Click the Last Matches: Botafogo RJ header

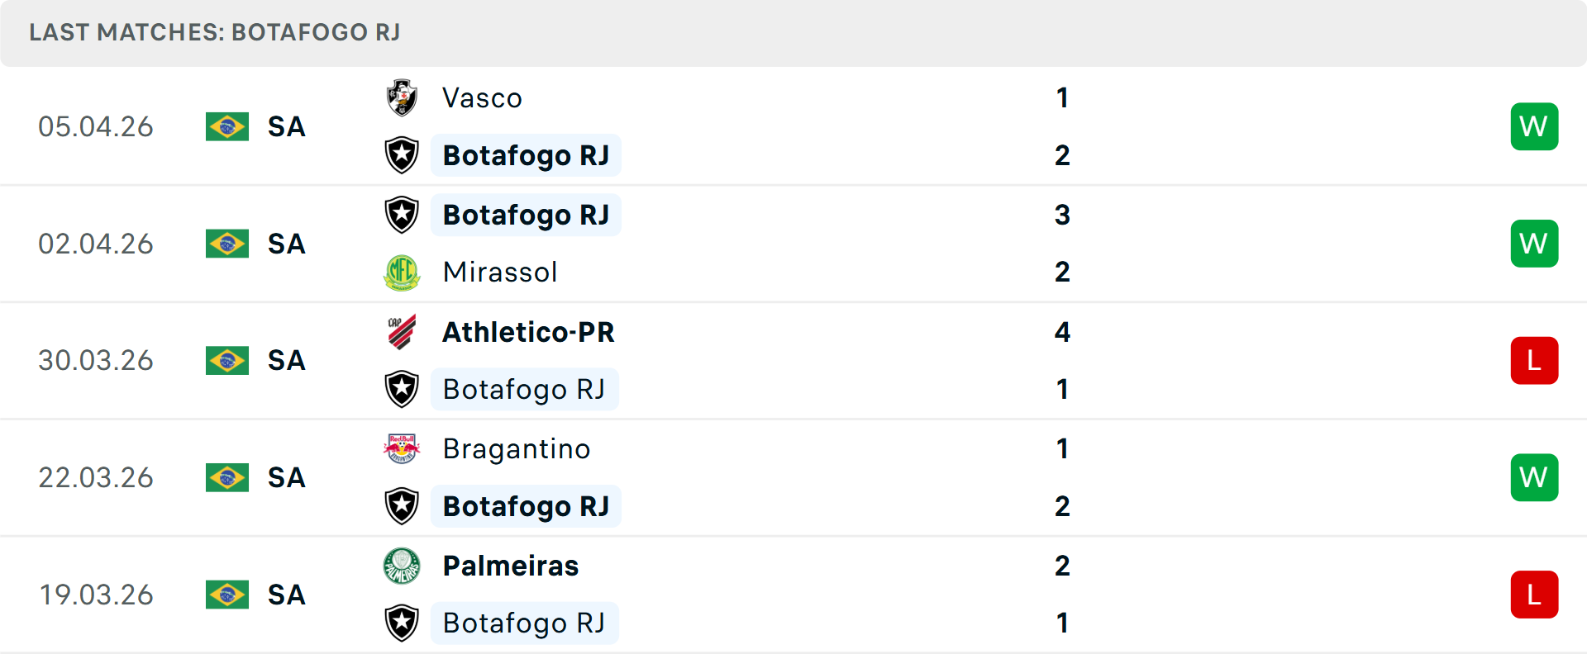[215, 32]
